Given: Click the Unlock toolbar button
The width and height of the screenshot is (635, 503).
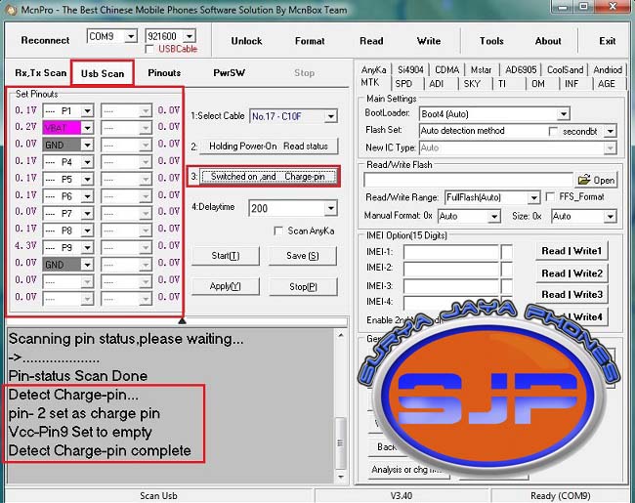Looking at the screenshot, I should click(x=246, y=41).
